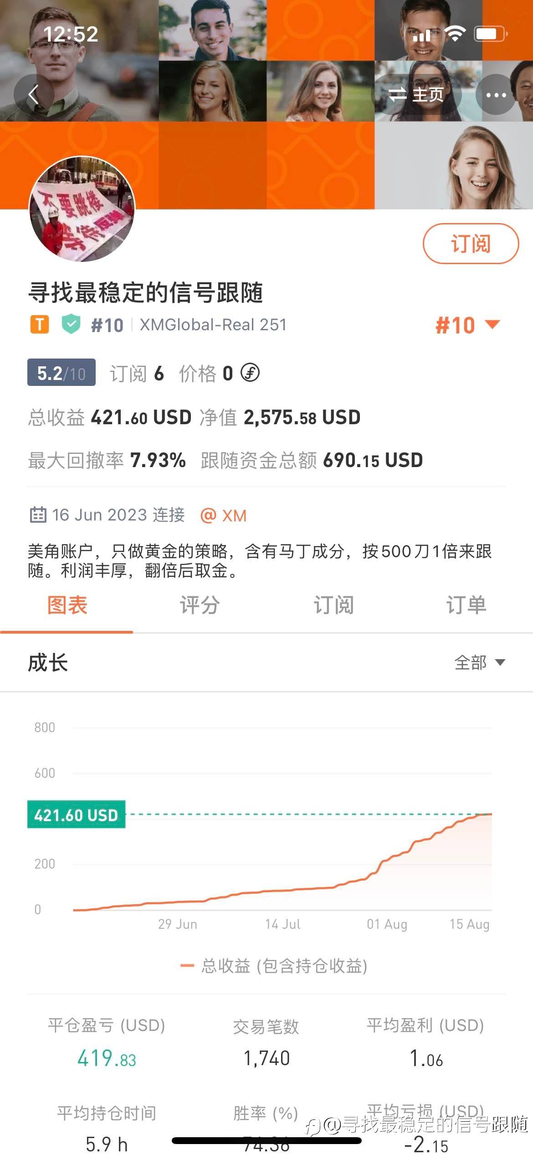Switch to homepage with 主页 button
Viewport: 533px width, 1155px height.
[416, 95]
